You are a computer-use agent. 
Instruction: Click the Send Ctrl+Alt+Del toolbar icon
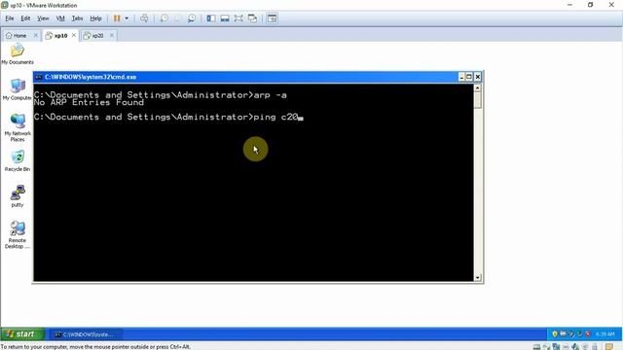[x=144, y=18]
